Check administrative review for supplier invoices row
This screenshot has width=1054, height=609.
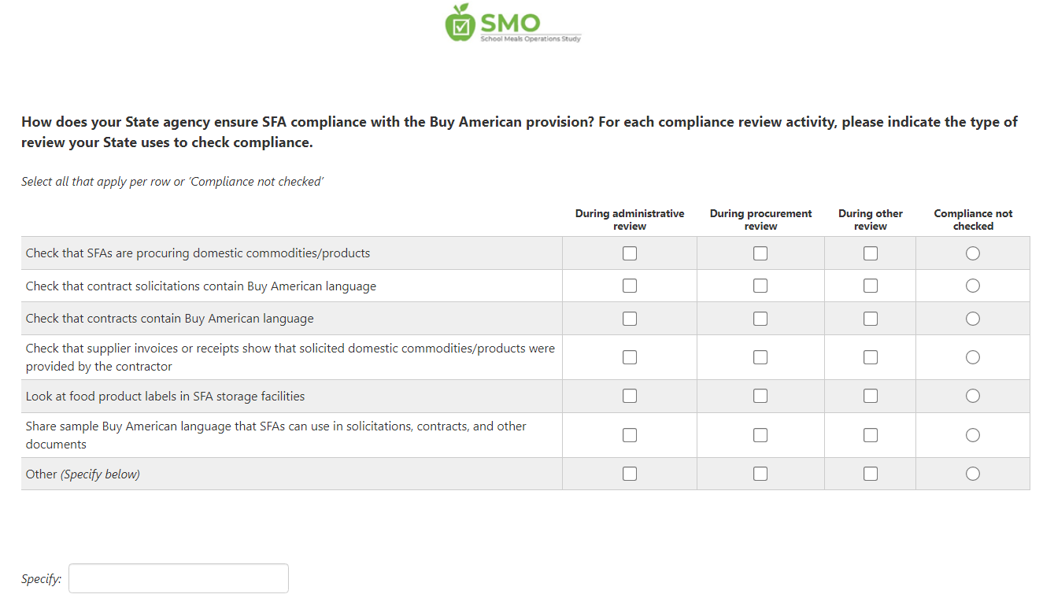point(630,357)
